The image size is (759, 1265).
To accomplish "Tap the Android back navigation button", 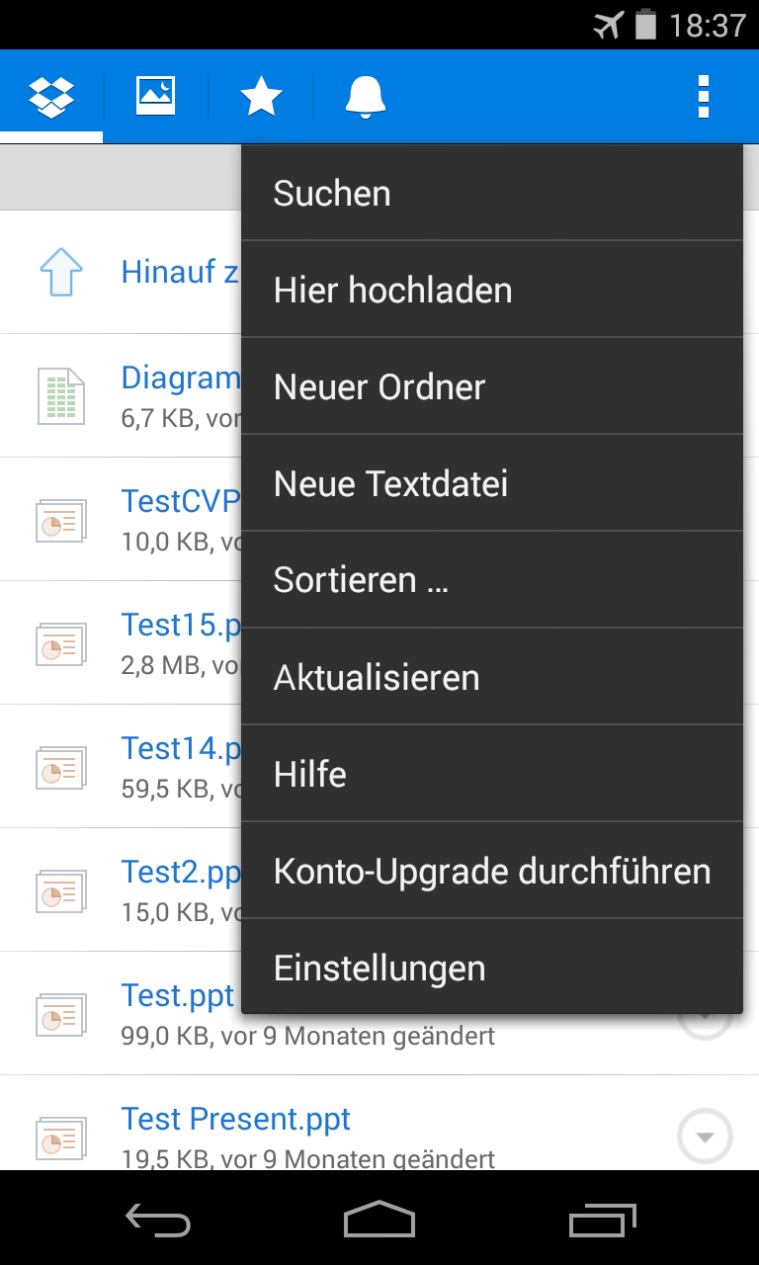I will pos(158,1221).
